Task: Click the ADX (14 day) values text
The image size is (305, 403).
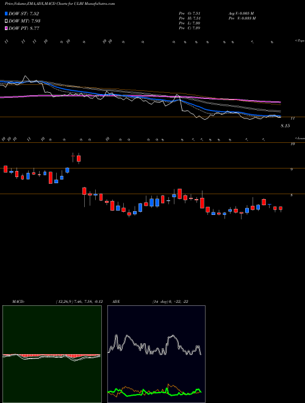Action: [x=170, y=302]
